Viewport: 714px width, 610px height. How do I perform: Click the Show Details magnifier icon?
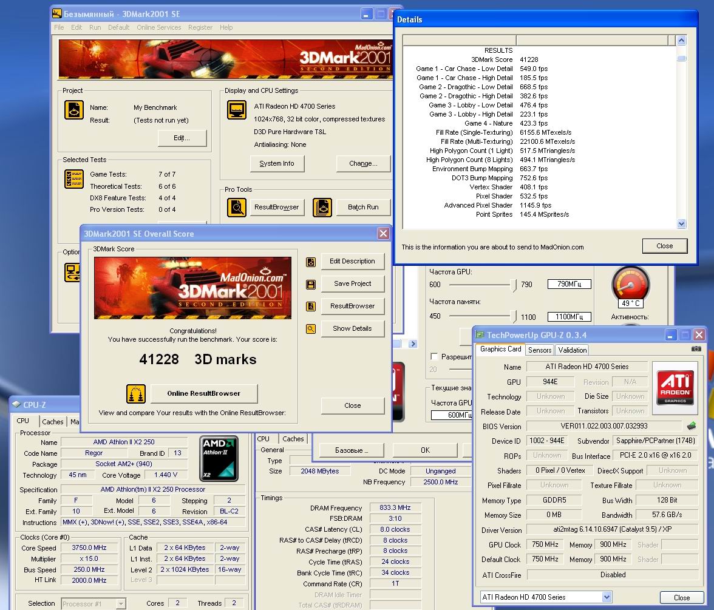(x=311, y=329)
